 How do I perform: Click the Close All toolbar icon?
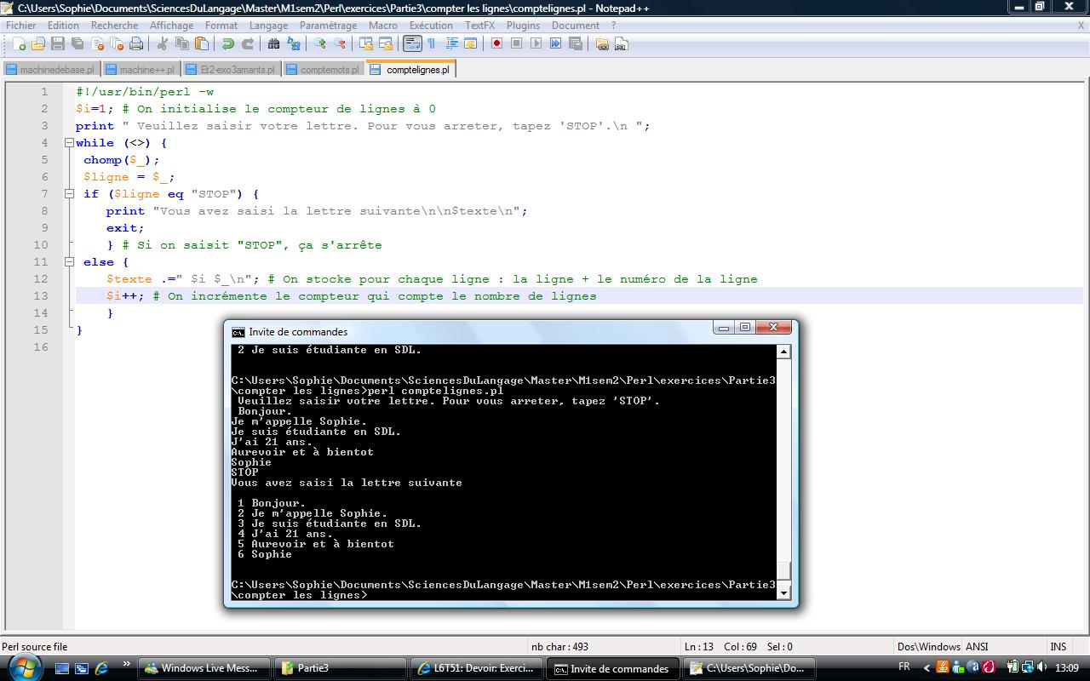click(x=117, y=43)
